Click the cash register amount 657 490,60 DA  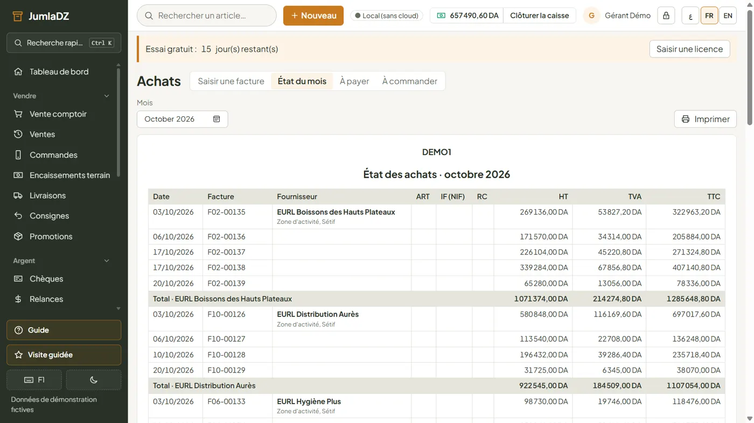click(467, 16)
